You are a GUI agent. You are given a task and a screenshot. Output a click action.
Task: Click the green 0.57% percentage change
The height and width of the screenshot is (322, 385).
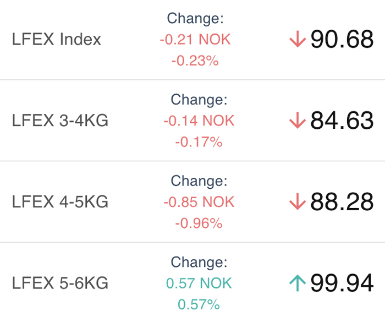tap(199, 304)
